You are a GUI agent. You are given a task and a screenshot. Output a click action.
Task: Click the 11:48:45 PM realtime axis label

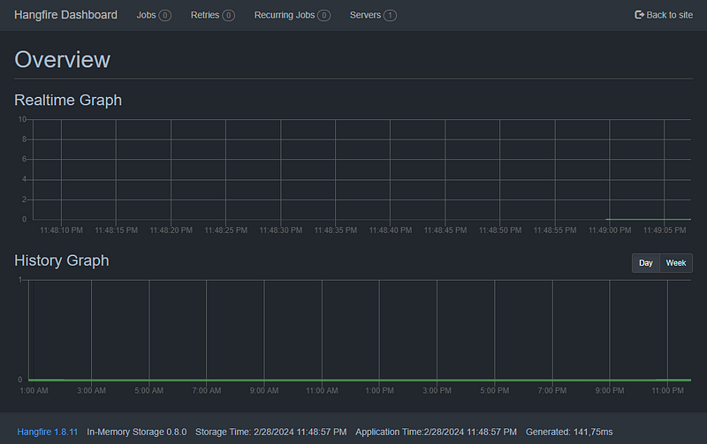coord(445,230)
